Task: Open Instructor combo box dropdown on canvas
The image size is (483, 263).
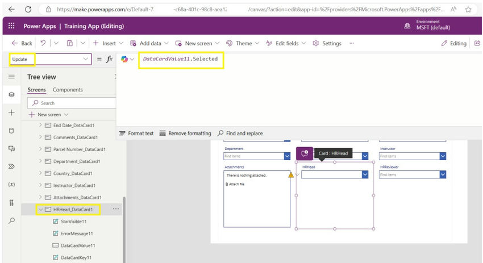Action: pyautogui.click(x=443, y=156)
